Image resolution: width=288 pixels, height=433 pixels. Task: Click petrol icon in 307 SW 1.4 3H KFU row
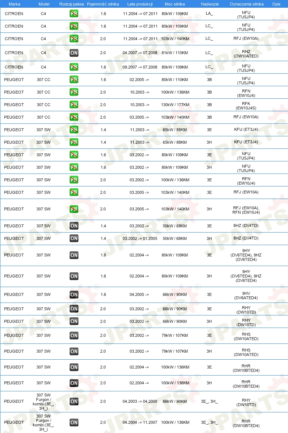74,142
